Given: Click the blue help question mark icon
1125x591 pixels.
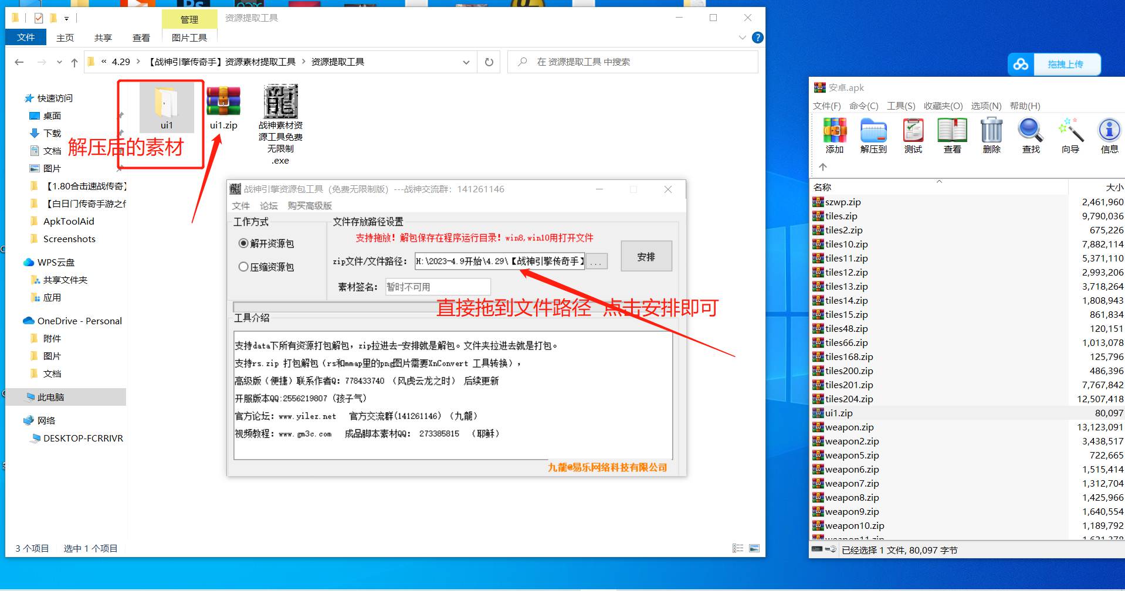Looking at the screenshot, I should click(757, 38).
